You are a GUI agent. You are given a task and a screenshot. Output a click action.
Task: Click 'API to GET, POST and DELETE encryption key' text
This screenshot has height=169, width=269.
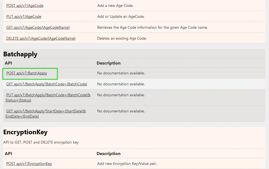pos(41,142)
